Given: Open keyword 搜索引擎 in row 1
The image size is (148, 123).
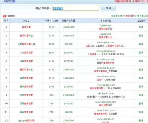Looking at the screenshot, I should [x=26, y=27].
